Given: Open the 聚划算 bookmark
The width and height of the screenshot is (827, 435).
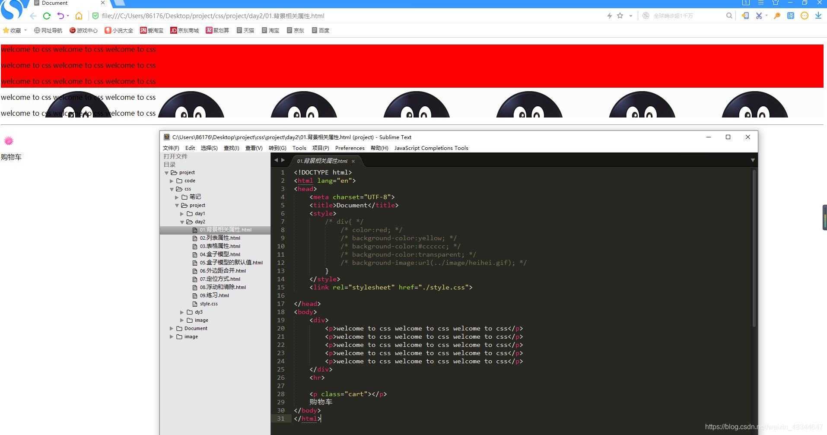Looking at the screenshot, I should pos(217,30).
